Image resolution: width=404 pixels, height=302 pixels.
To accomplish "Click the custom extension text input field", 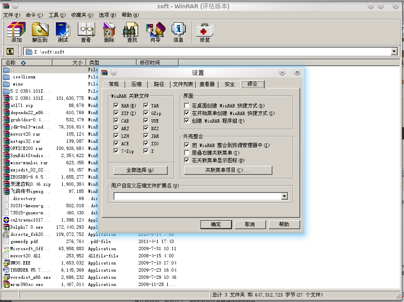I will click(198, 196).
